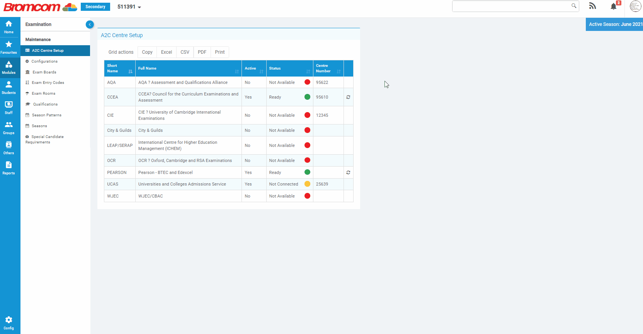643x334 pixels.
Task: Click the yellow UCAS status indicator
Action: click(307, 184)
